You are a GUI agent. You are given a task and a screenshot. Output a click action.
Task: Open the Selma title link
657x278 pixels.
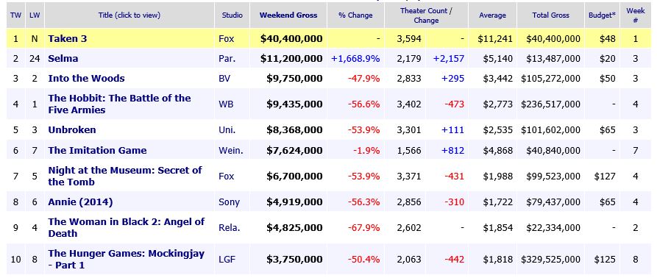63,59
